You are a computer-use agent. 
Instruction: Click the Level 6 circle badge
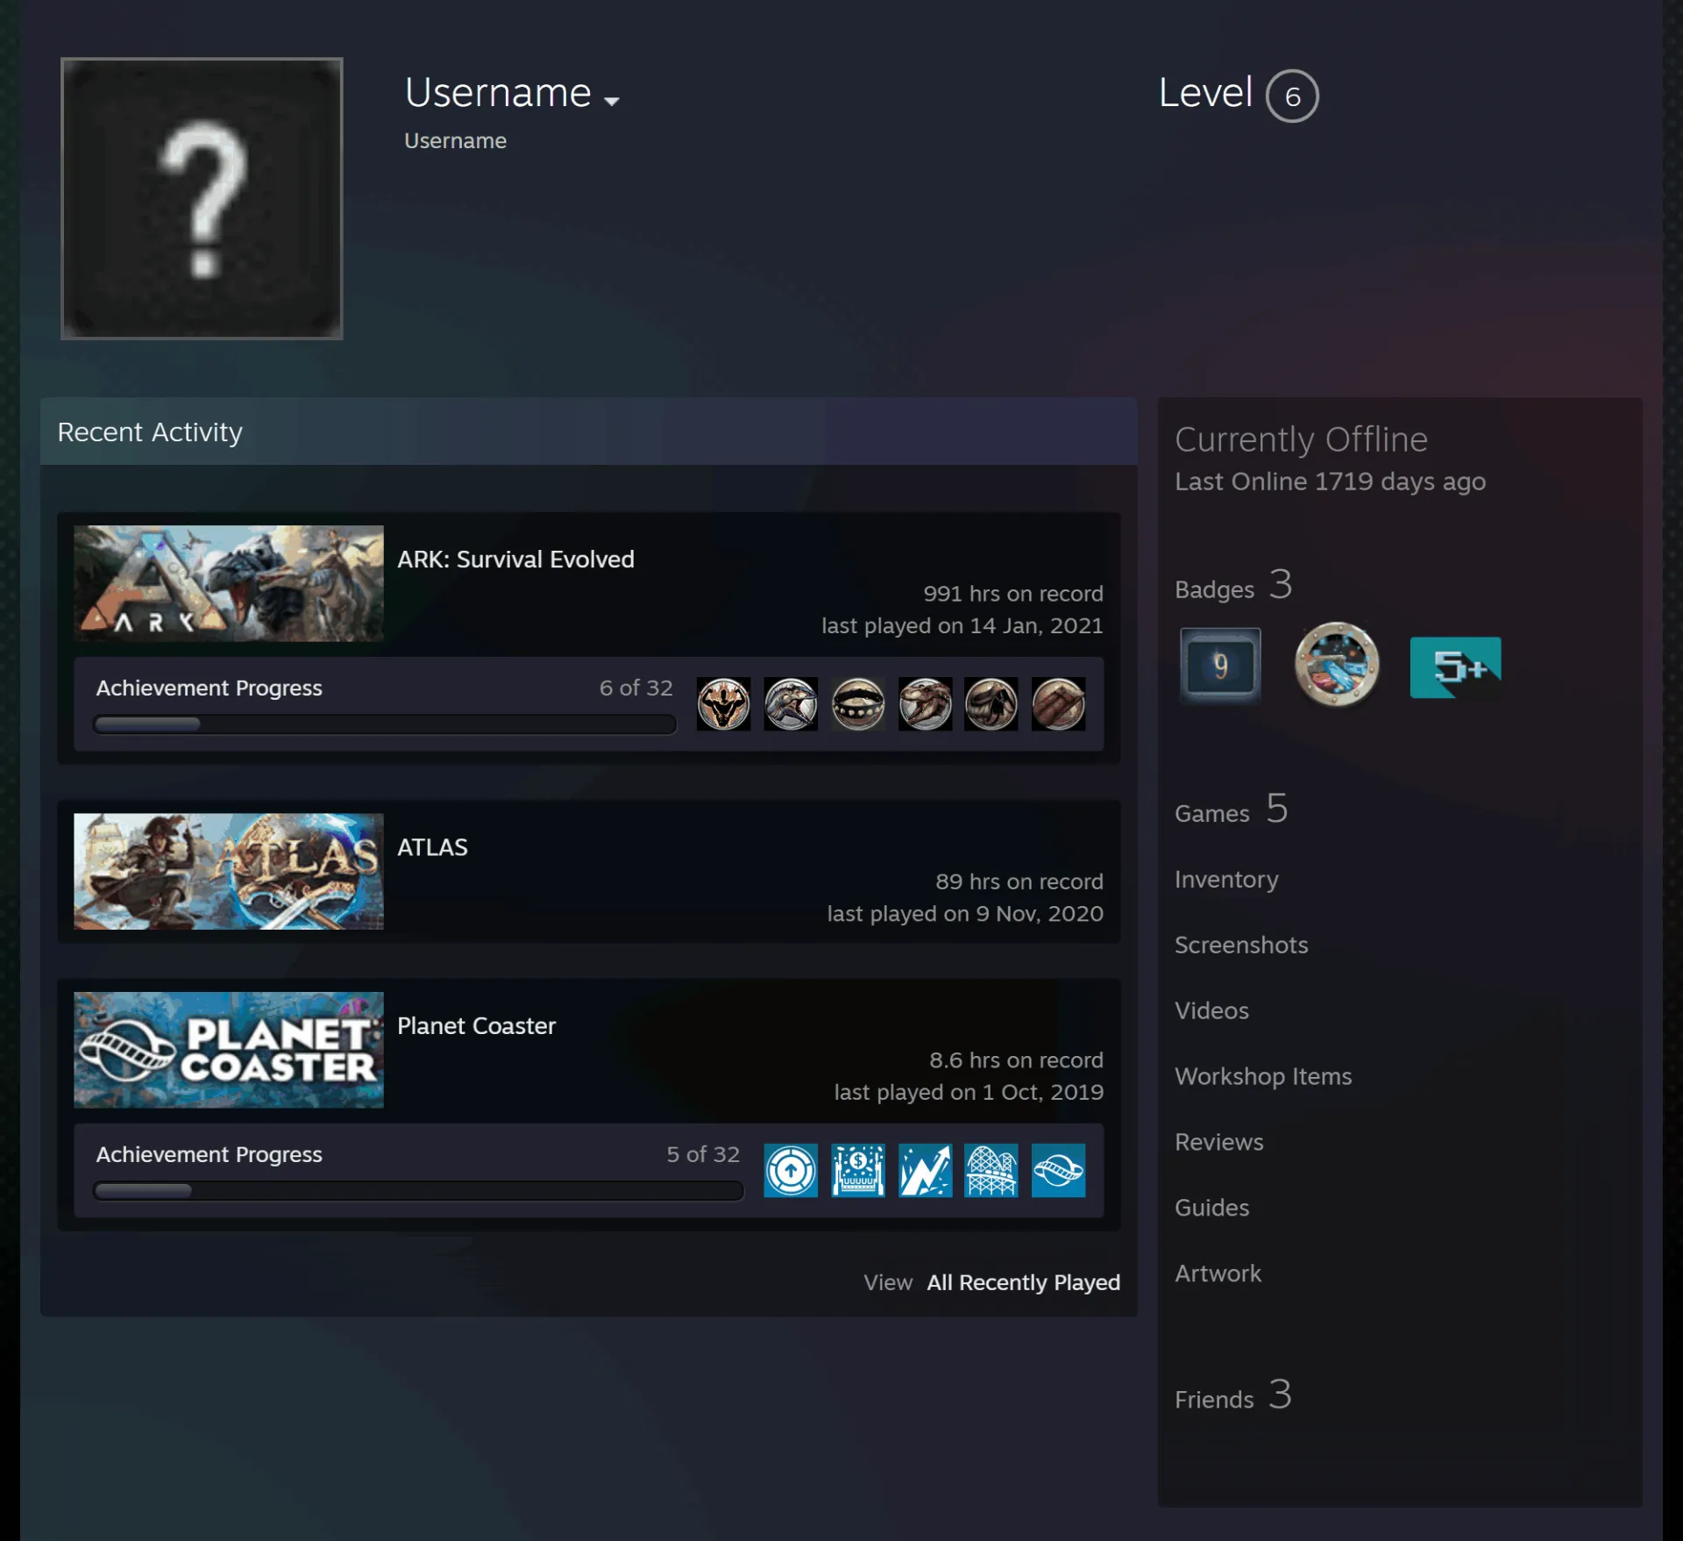tap(1292, 96)
